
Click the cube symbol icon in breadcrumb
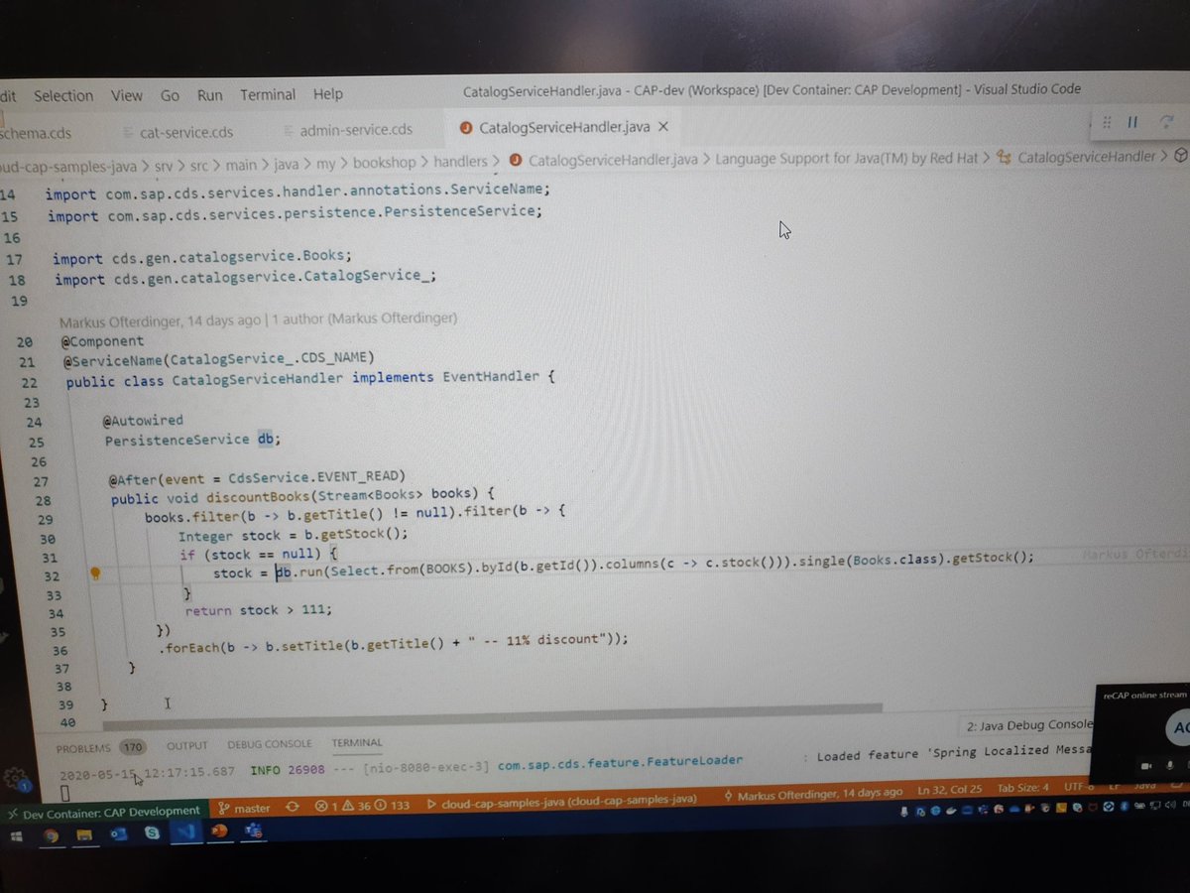(x=1180, y=156)
